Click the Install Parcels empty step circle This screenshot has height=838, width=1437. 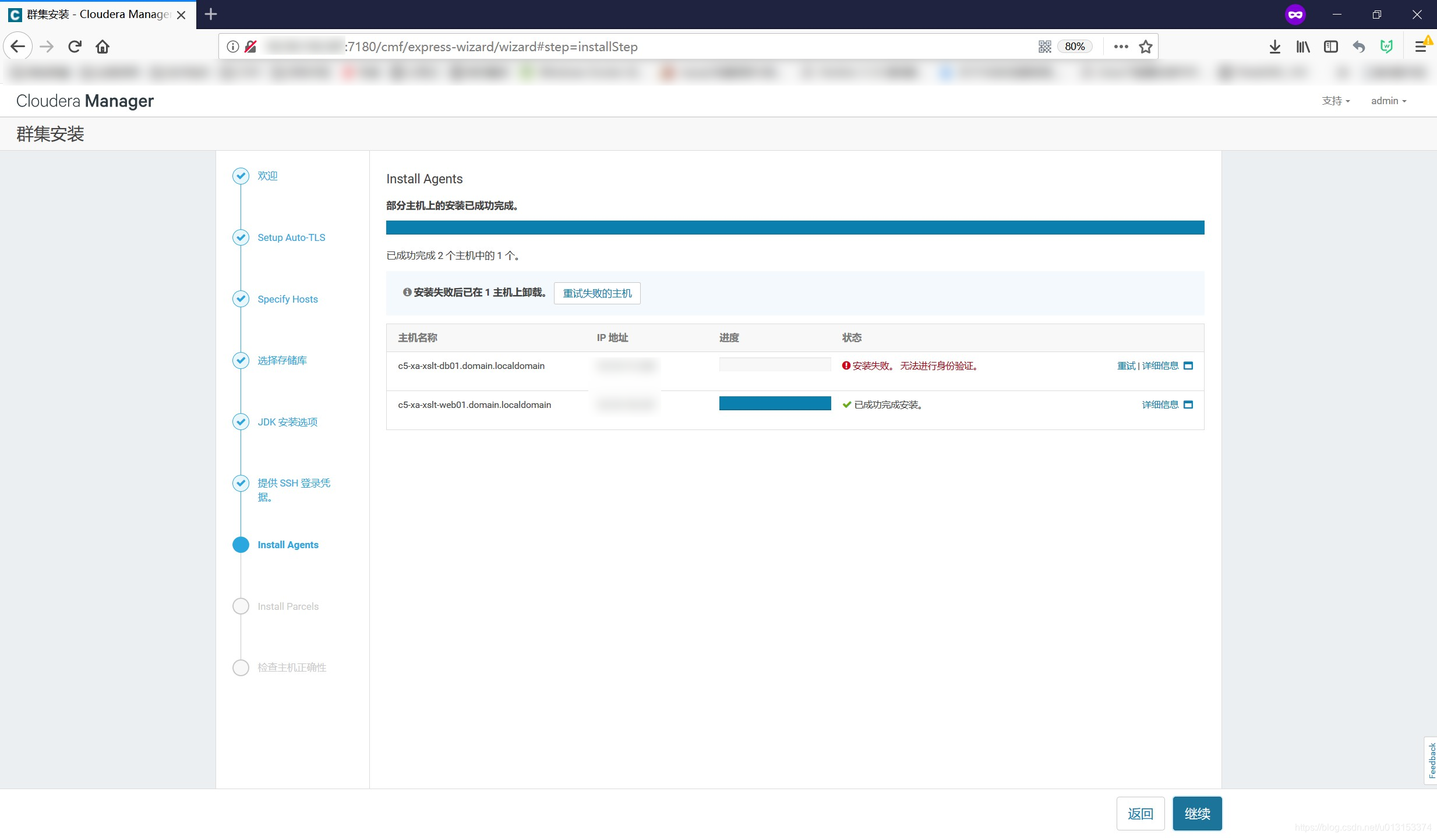click(241, 606)
